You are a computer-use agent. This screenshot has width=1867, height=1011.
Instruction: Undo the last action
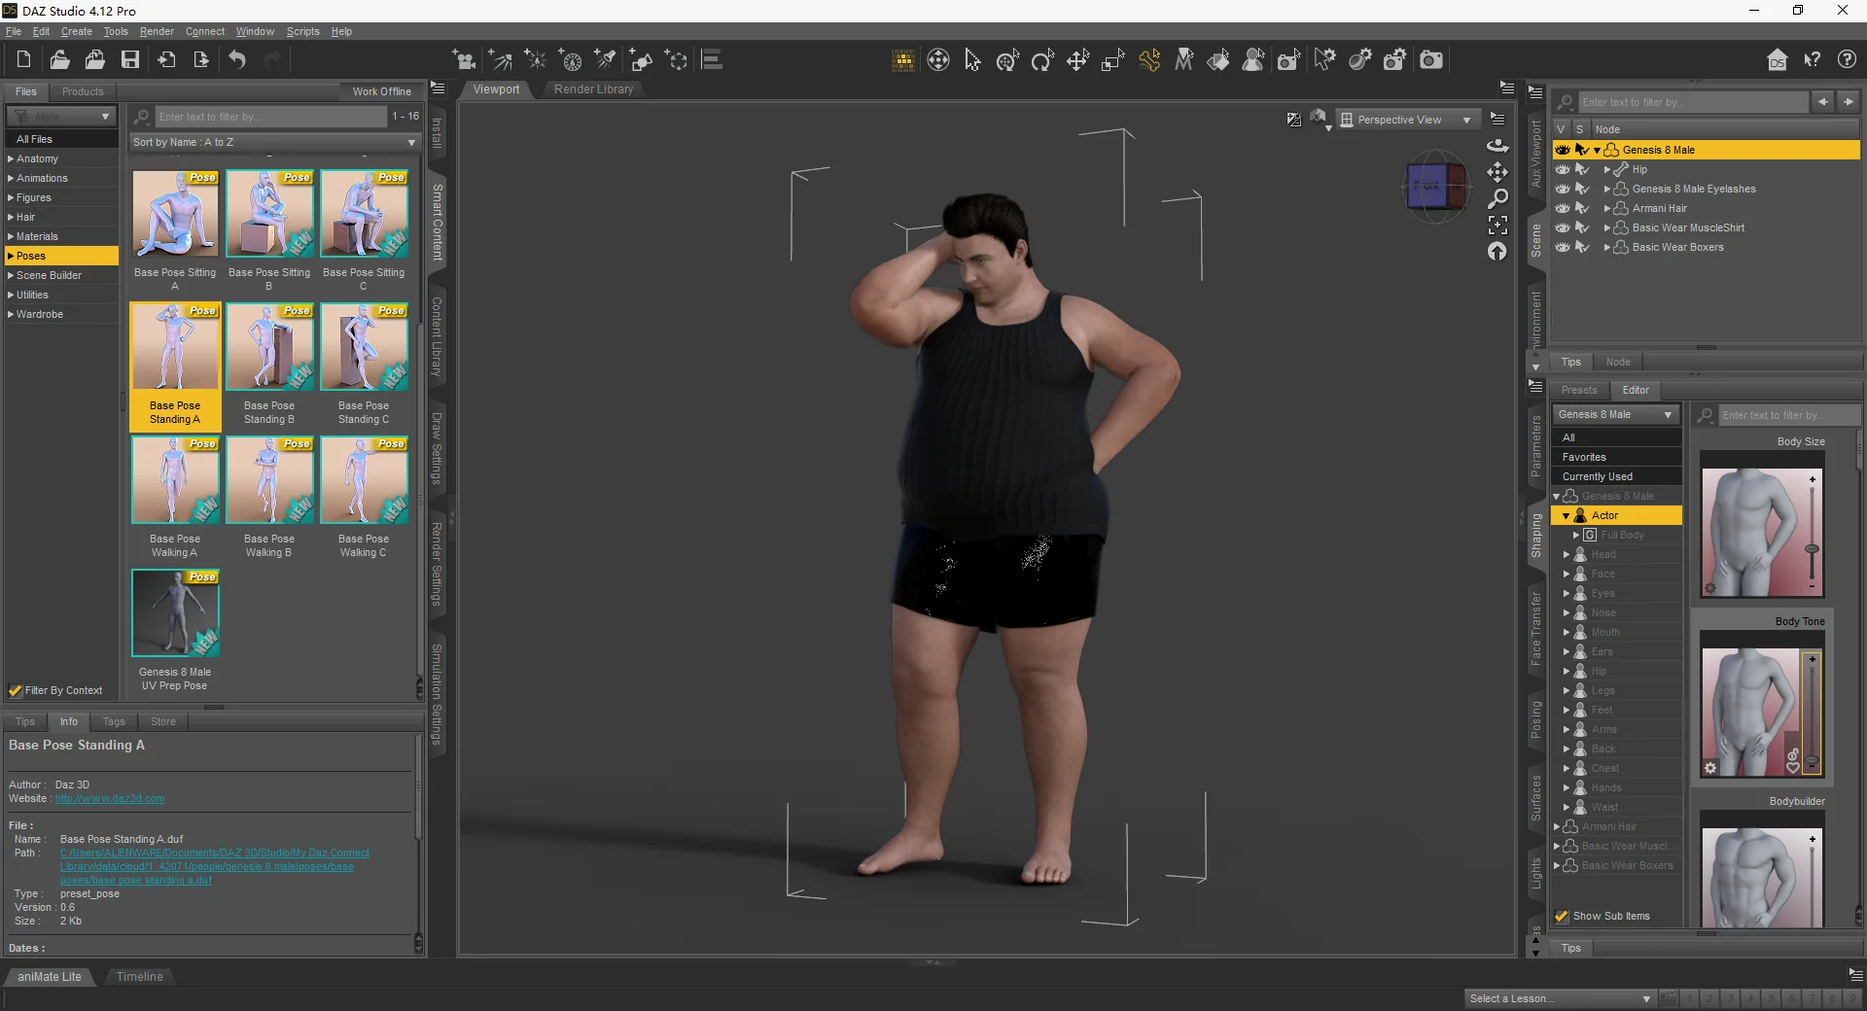click(x=237, y=59)
